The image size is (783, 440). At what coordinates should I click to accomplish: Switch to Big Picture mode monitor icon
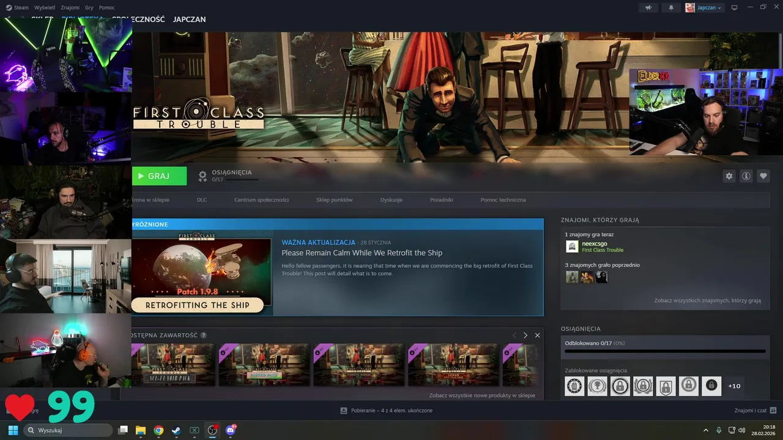(x=735, y=7)
